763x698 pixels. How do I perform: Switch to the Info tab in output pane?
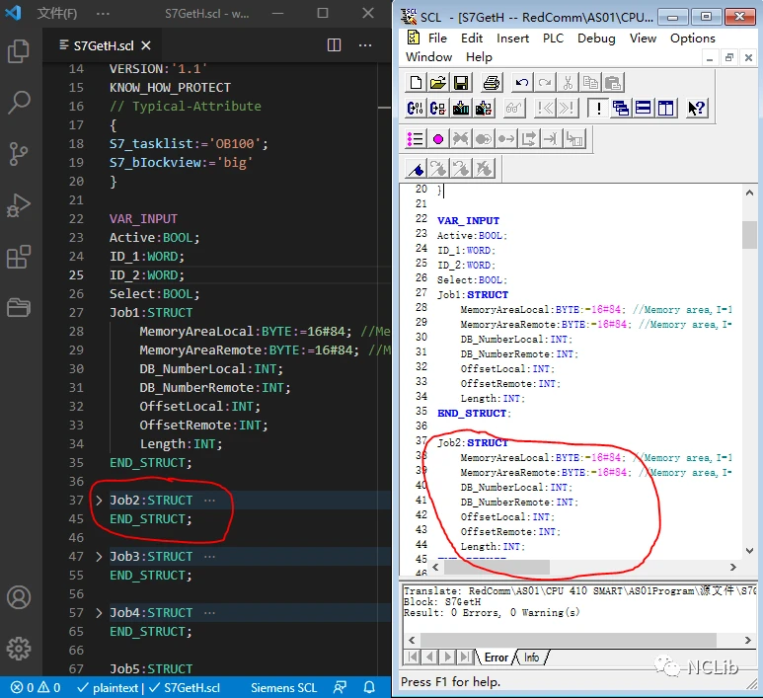pyautogui.click(x=532, y=658)
